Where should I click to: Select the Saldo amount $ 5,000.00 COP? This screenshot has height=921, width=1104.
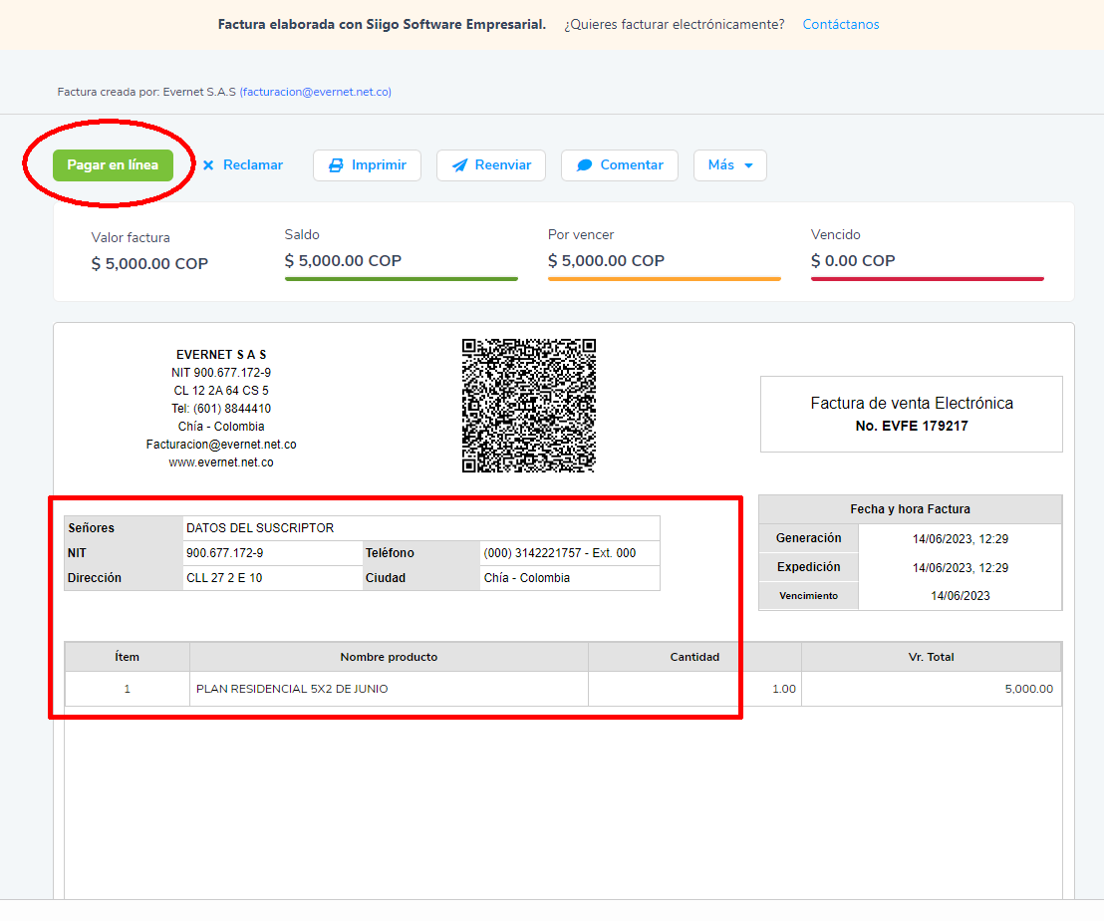343,261
